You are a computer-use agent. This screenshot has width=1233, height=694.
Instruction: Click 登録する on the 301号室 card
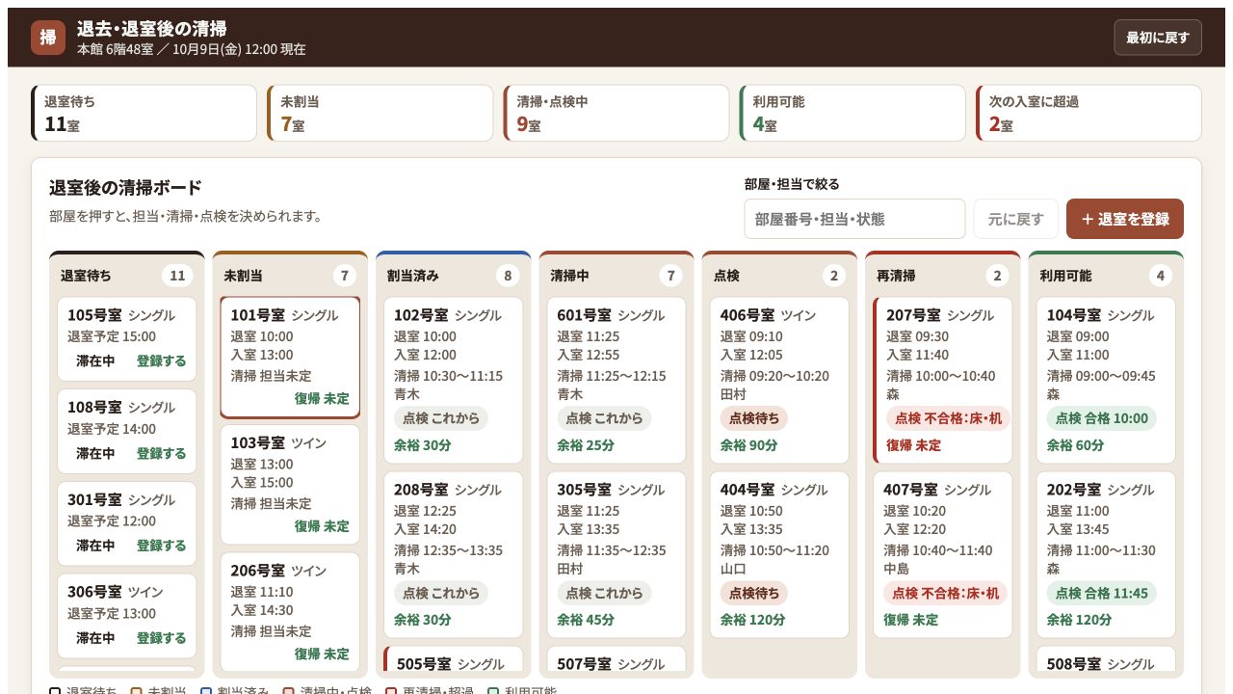[161, 546]
